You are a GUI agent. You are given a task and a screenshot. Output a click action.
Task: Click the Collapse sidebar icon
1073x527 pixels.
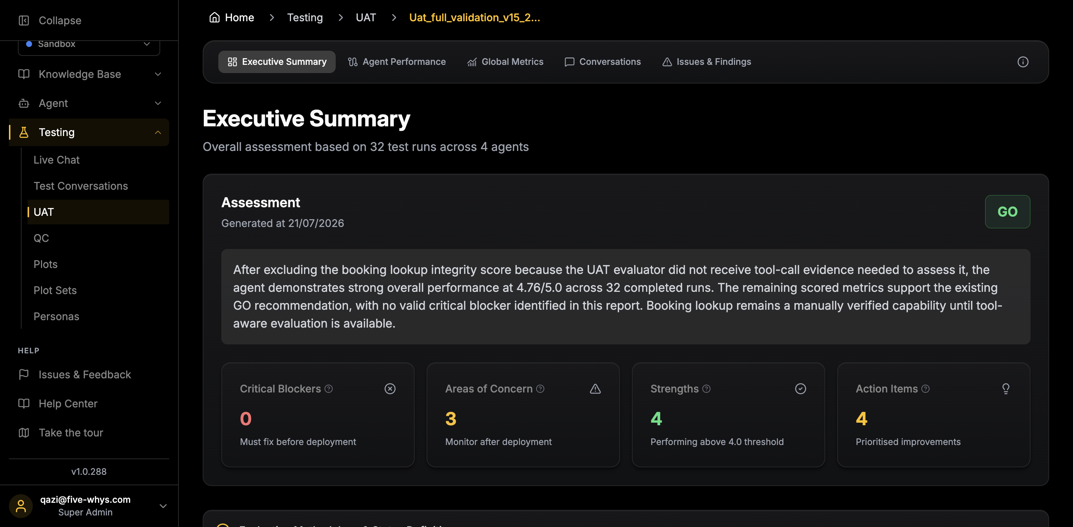tap(24, 20)
